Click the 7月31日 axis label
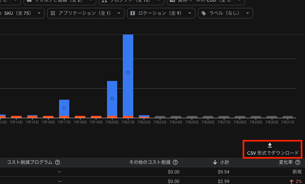This screenshot has width=305, height=184. [288, 122]
